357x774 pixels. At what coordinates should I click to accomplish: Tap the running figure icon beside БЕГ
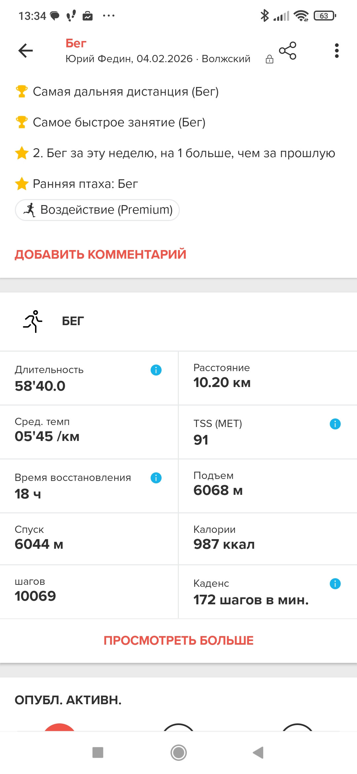pyautogui.click(x=33, y=321)
